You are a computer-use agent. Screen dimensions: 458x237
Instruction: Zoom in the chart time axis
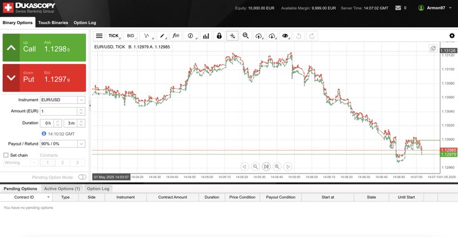click(x=277, y=167)
